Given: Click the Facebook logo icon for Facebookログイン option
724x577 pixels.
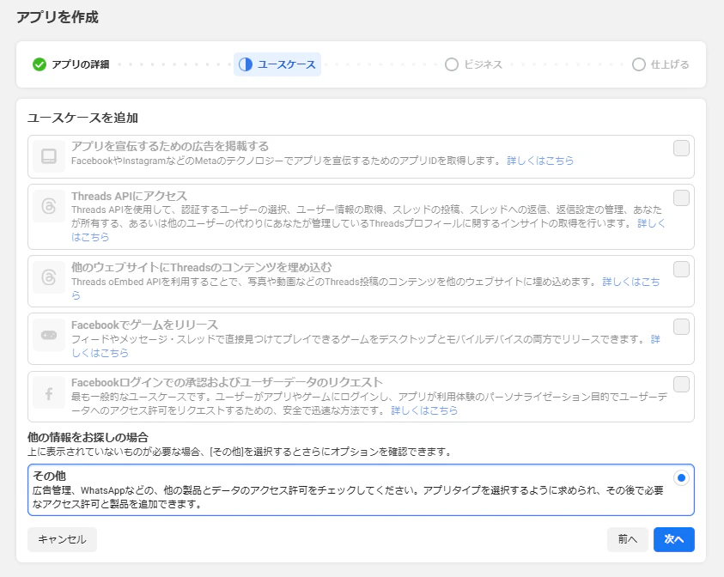Looking at the screenshot, I should click(49, 392).
